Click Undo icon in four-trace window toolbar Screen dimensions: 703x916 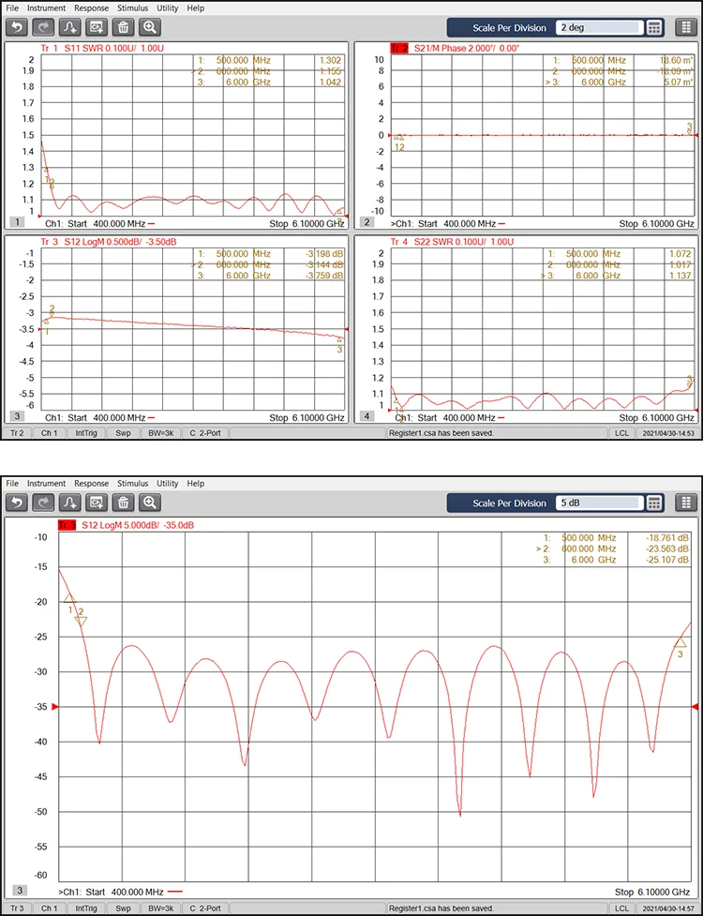(16, 27)
